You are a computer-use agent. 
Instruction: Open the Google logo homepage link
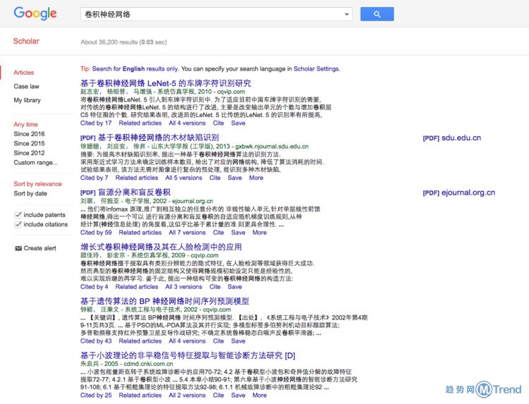pos(35,13)
